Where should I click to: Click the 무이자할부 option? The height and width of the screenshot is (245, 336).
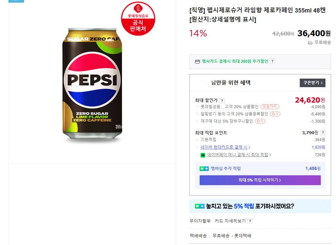click(200, 221)
